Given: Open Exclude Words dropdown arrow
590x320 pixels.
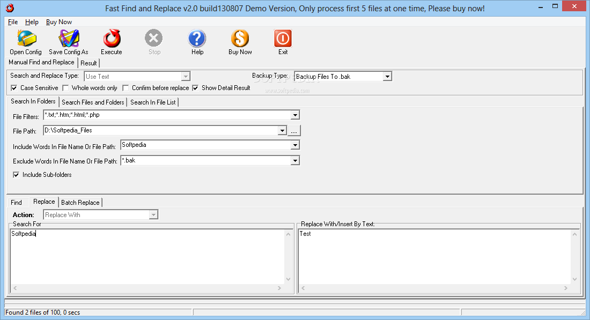Looking at the screenshot, I should tap(295, 161).
